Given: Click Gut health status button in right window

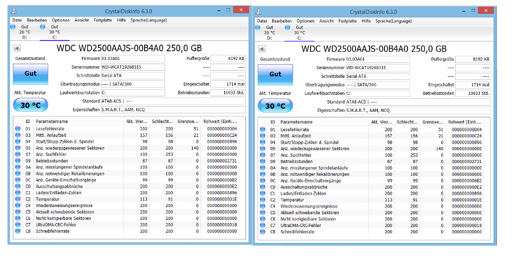Looking at the screenshot, I should coord(275,74).
